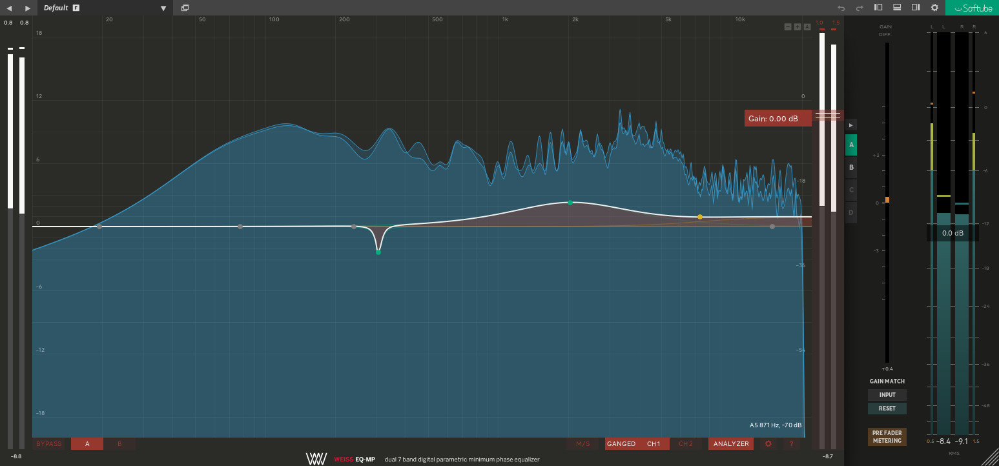
Task: Open the preset copy window icon
Action: (x=185, y=8)
